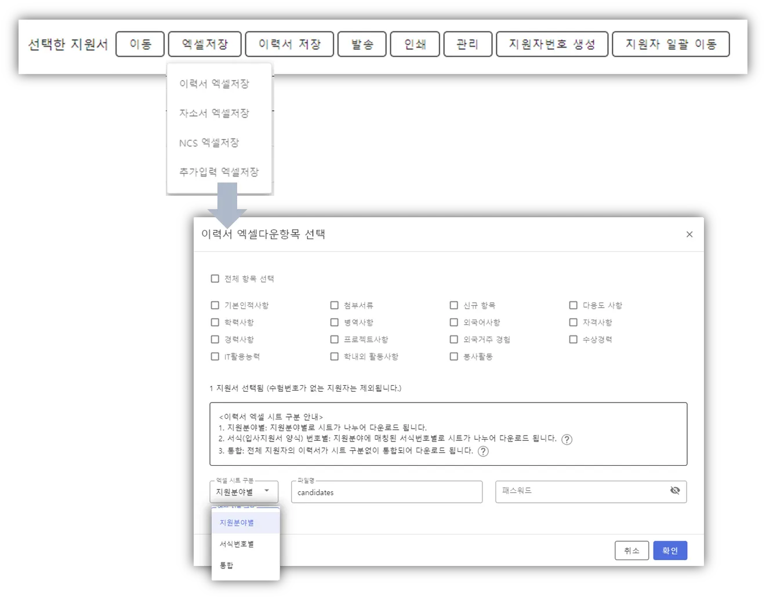Check the 자격사항 checkbox
Image resolution: width=766 pixels, height=599 pixels.
click(573, 322)
